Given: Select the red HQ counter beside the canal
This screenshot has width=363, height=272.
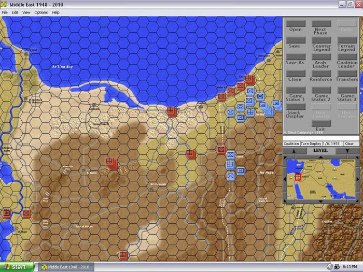Looking at the screenshot, I should 7,213.
